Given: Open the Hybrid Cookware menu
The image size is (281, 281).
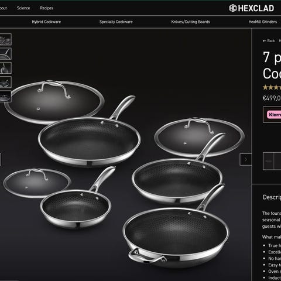Looking at the screenshot, I should pyautogui.click(x=46, y=22).
